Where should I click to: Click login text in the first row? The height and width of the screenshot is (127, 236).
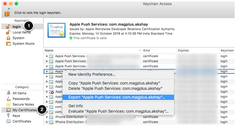point(224,56)
